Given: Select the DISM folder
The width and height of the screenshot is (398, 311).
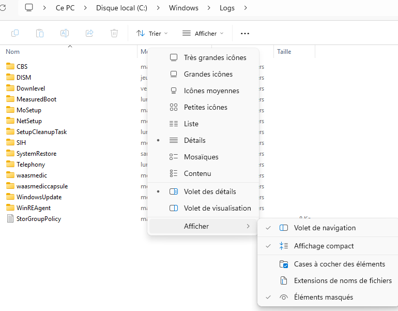Looking at the screenshot, I should pos(18,78).
